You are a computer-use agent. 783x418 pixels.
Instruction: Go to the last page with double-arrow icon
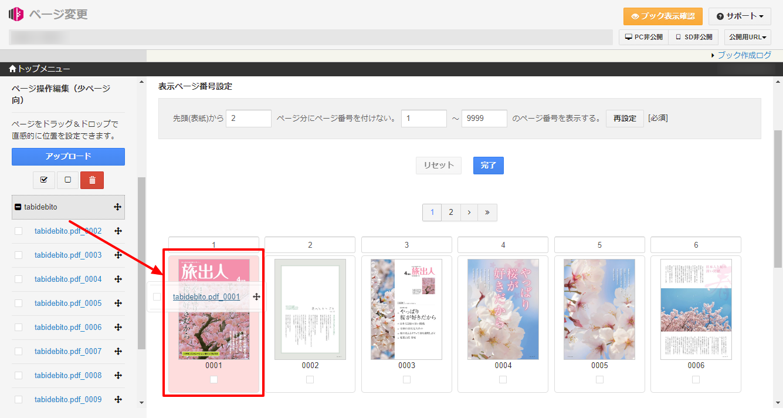[x=487, y=213]
